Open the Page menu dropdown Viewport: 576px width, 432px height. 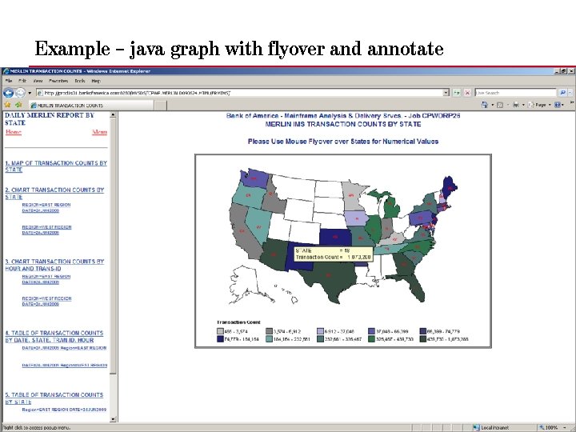[539, 105]
